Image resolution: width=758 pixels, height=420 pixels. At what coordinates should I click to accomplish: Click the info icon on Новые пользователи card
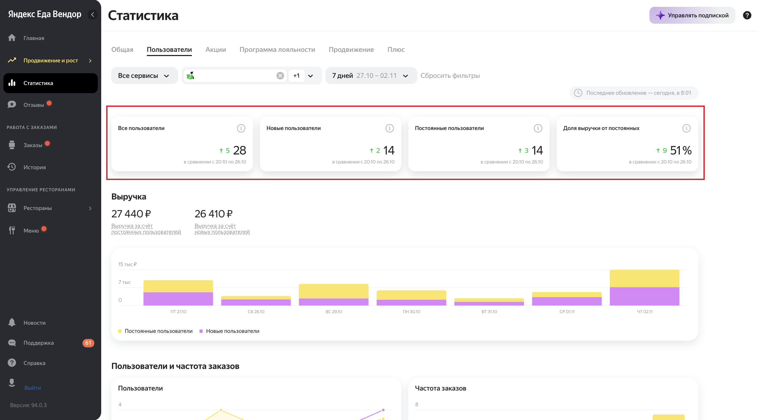389,128
